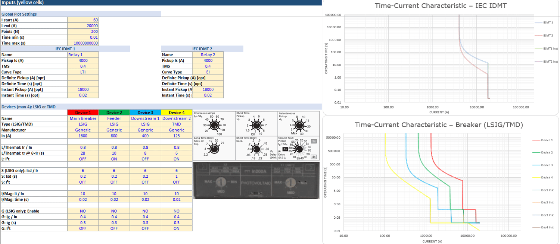The image size is (560, 244).
Task: Select the Time min (s) value 0.01
Action: tap(83, 37)
